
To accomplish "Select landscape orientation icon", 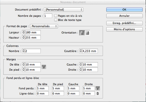I will pos(87,33).
